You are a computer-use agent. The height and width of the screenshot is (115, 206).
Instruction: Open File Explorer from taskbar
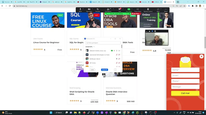pos(75,112)
